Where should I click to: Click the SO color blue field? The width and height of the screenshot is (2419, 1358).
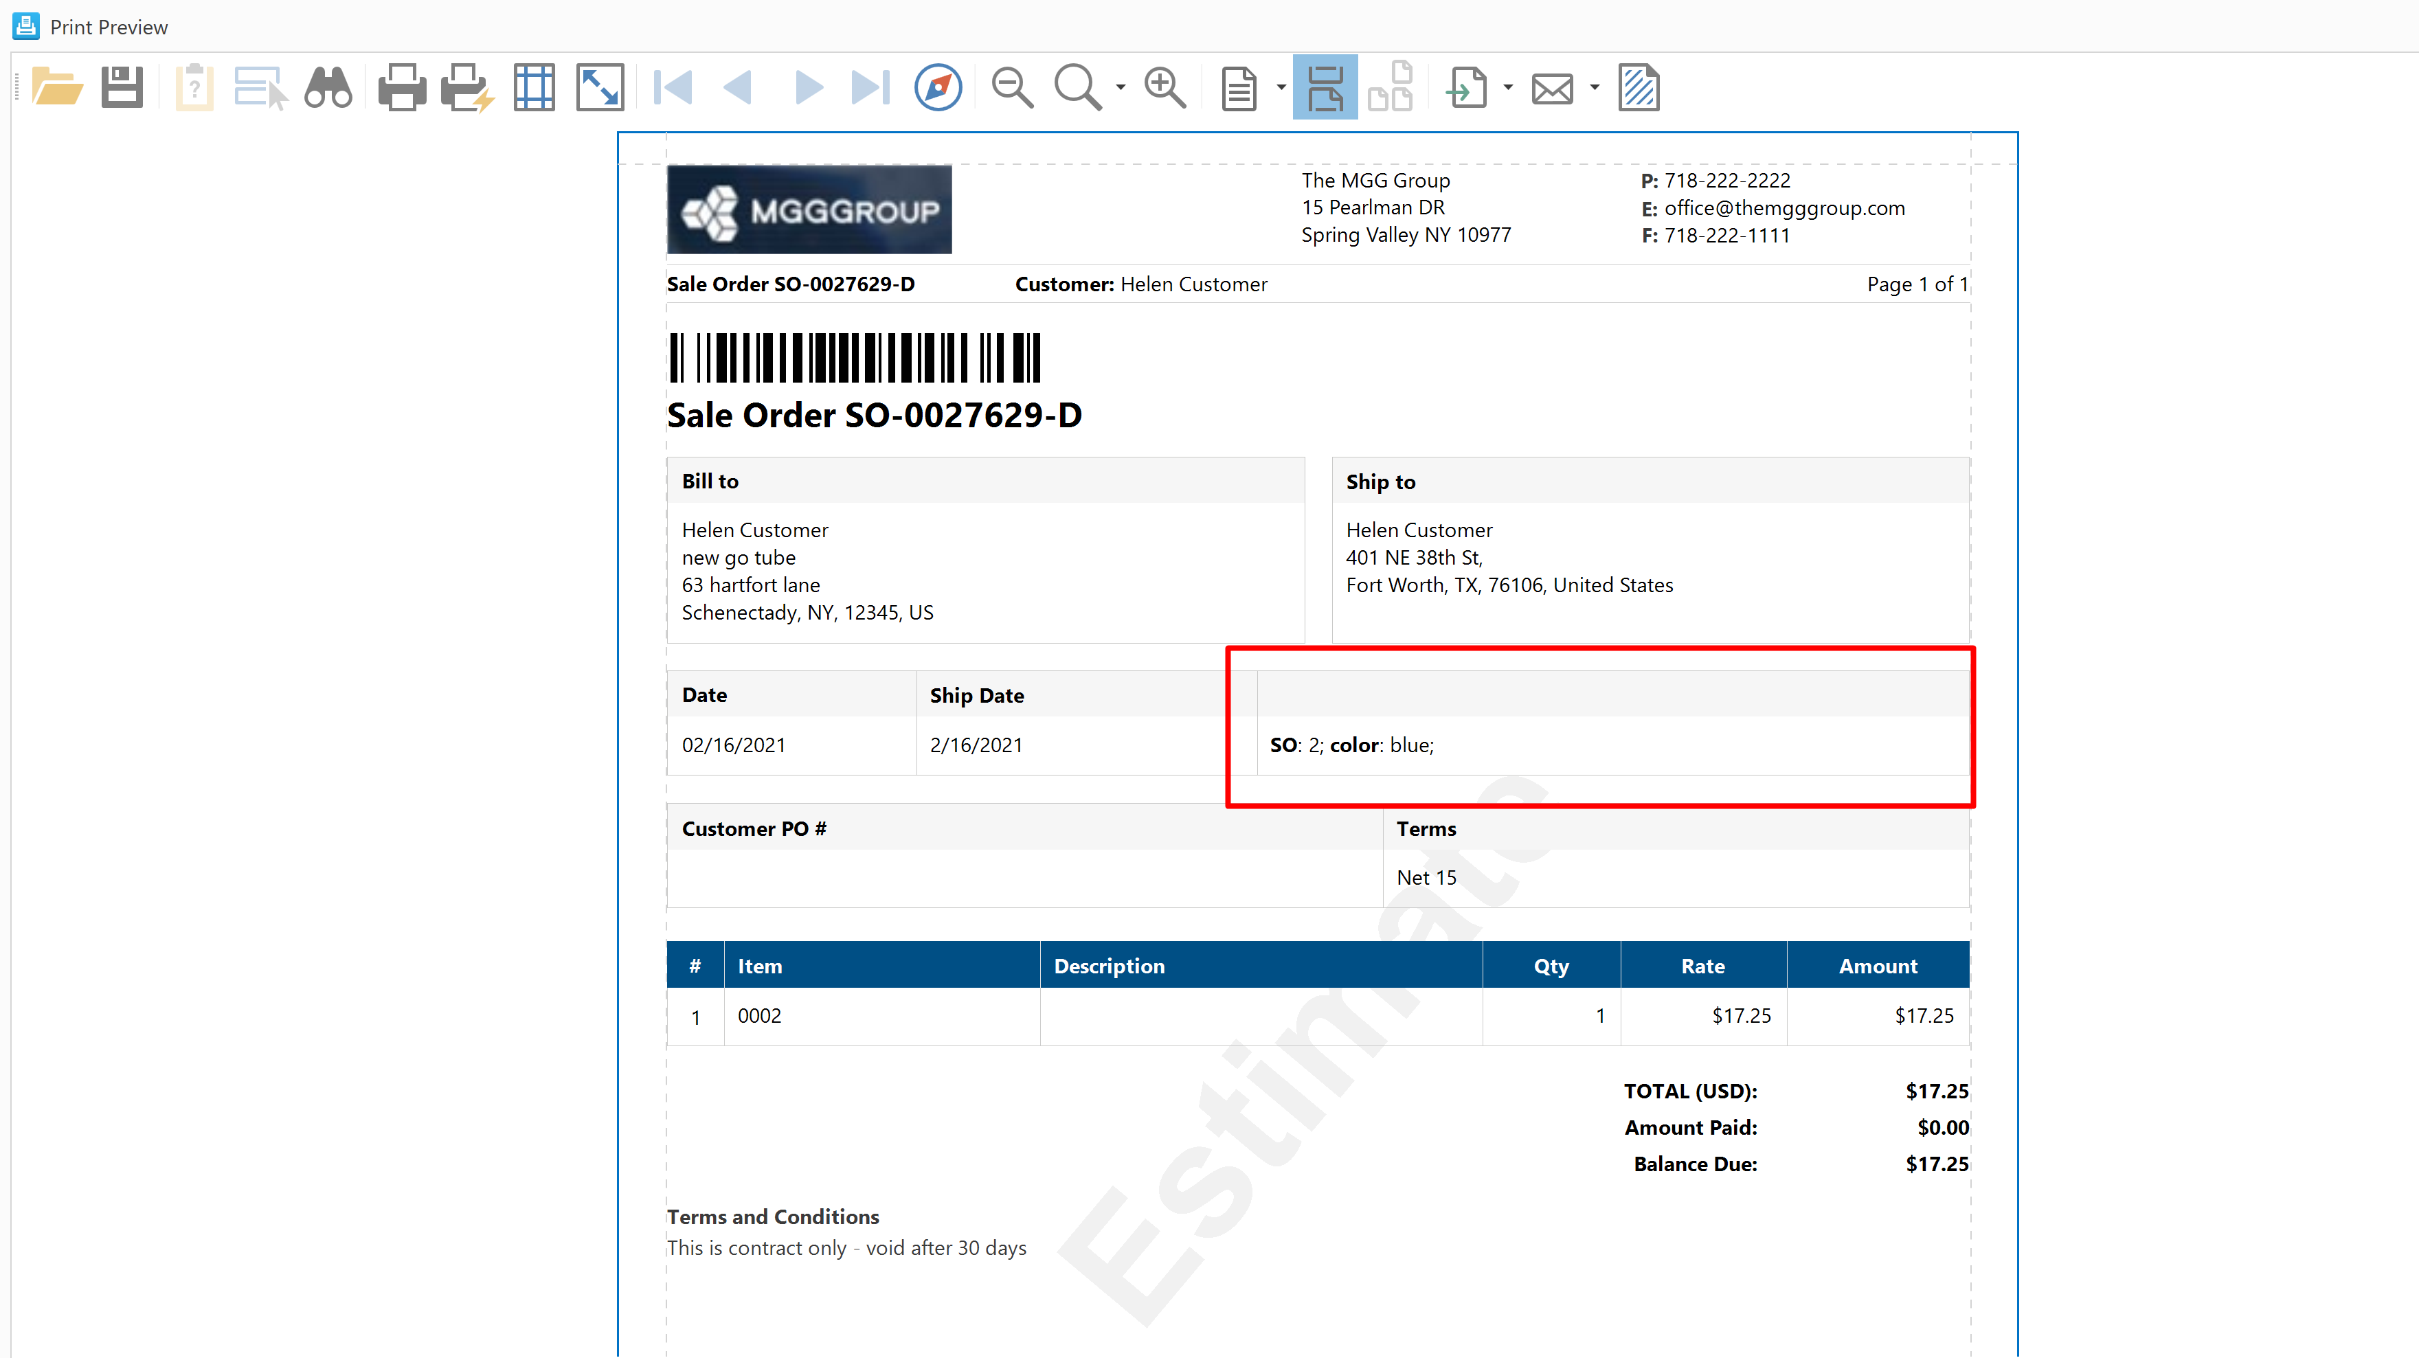1352,746
